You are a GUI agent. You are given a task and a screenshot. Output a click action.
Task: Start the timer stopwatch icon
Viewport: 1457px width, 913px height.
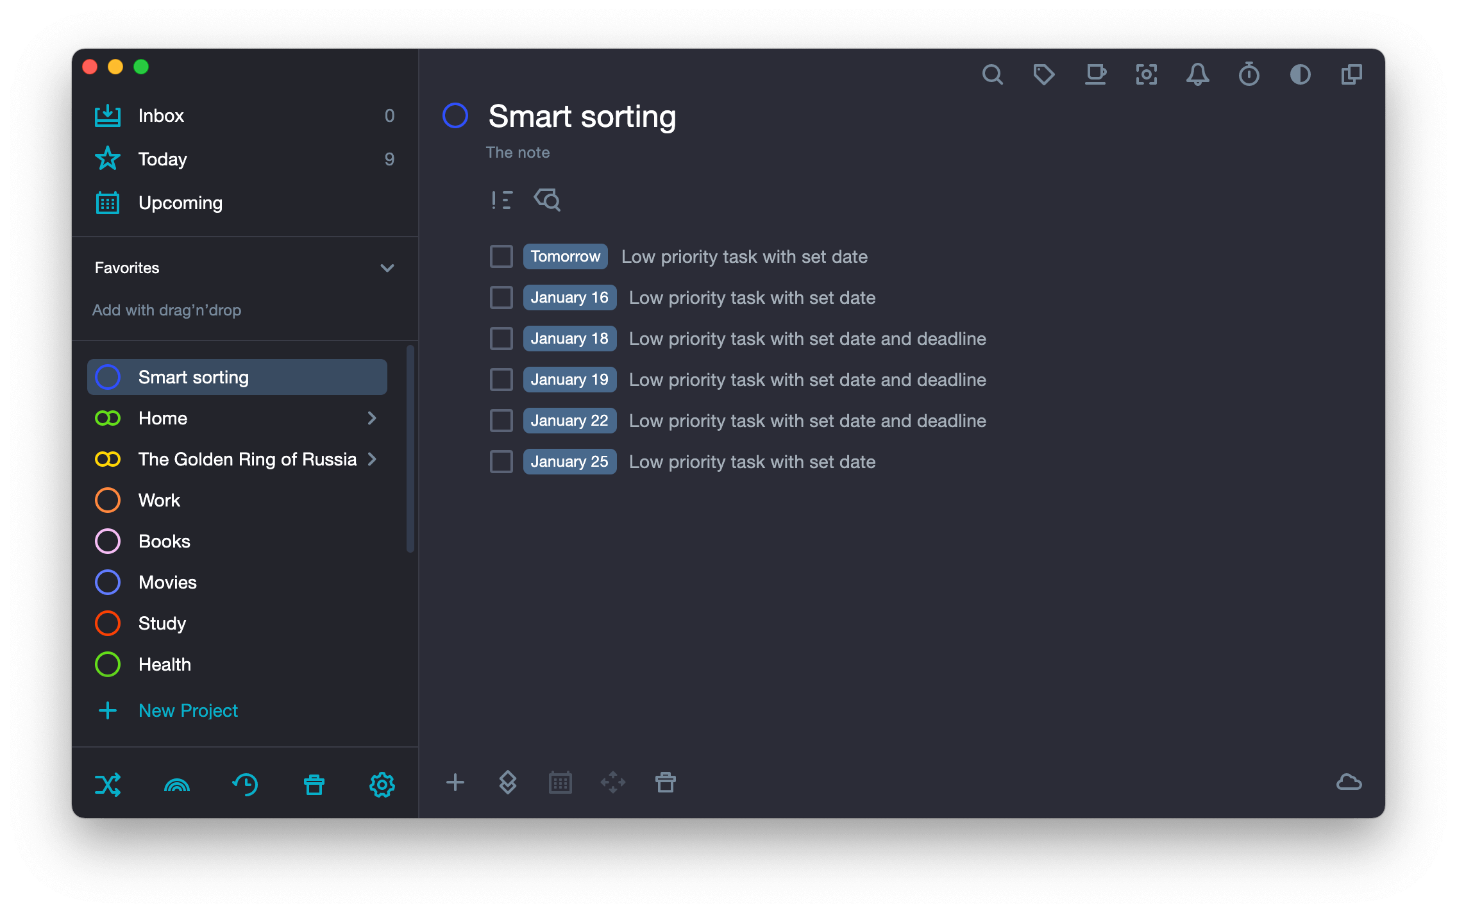tap(1249, 74)
